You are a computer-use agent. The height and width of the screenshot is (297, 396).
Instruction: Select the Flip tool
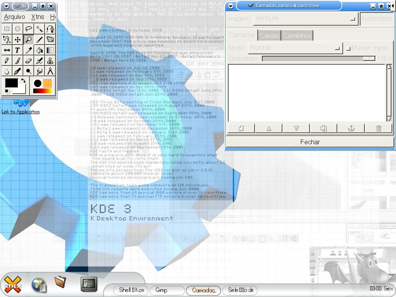tap(7, 50)
